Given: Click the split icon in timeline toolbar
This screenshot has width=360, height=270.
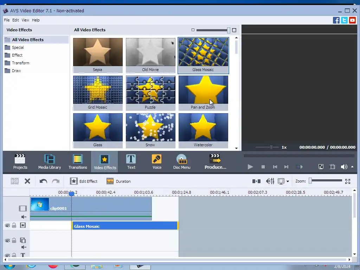Looking at the screenshot, I should (x=15, y=181).
